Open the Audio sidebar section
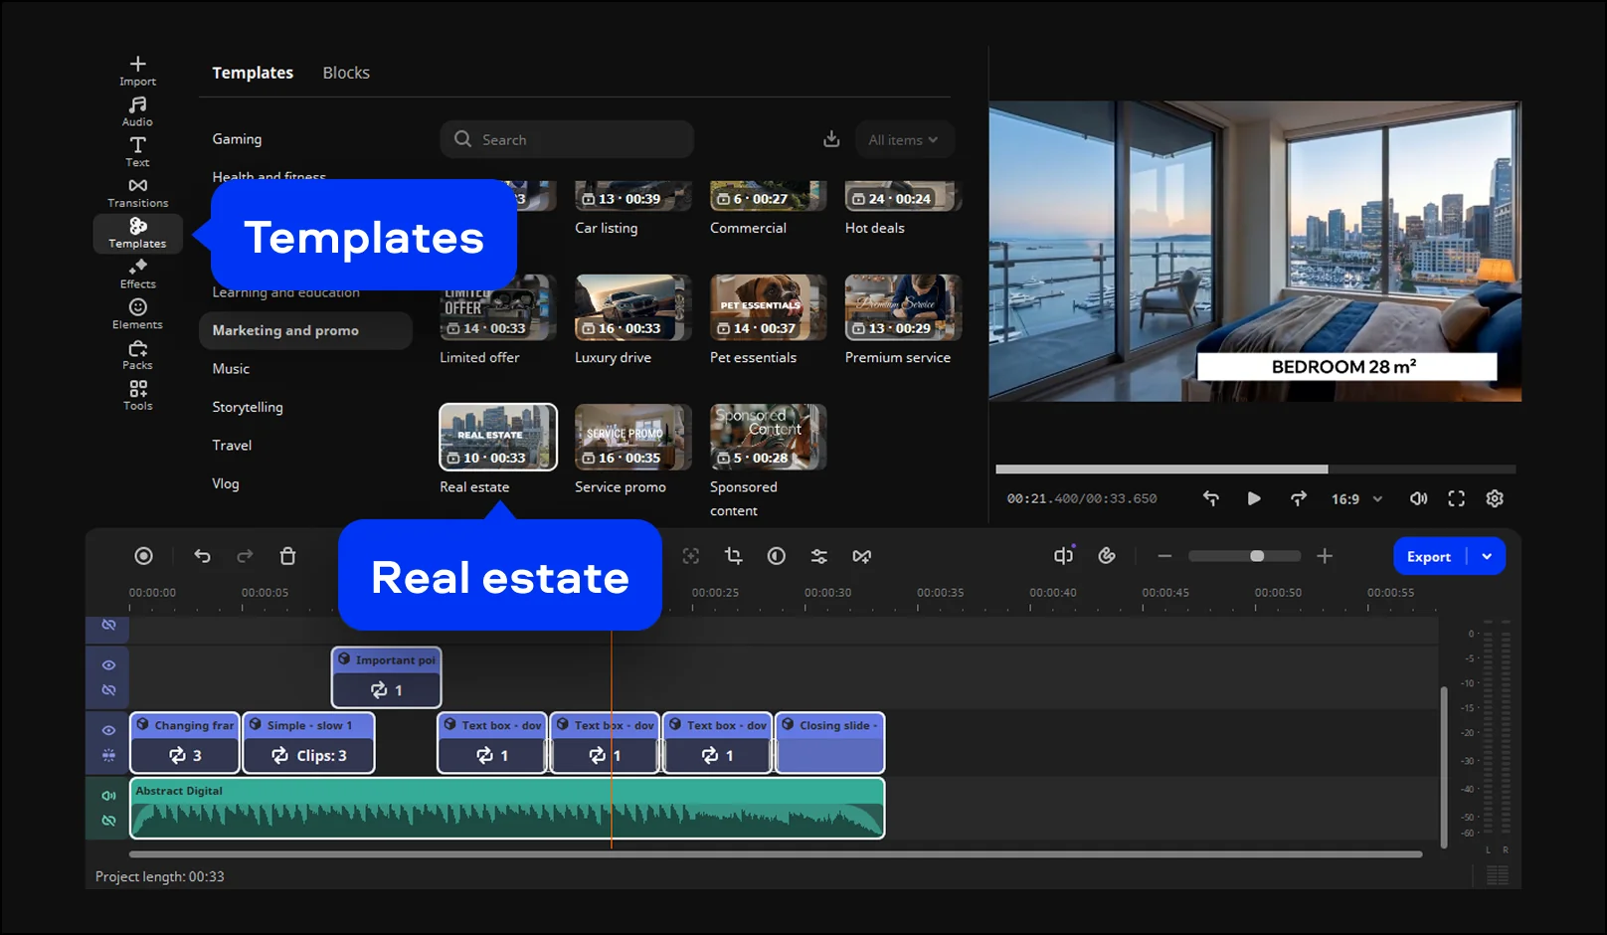The width and height of the screenshot is (1607, 935). point(137,111)
